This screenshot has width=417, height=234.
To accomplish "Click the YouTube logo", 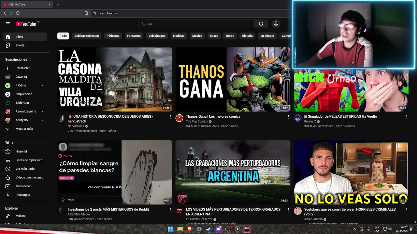I will [x=26, y=24].
